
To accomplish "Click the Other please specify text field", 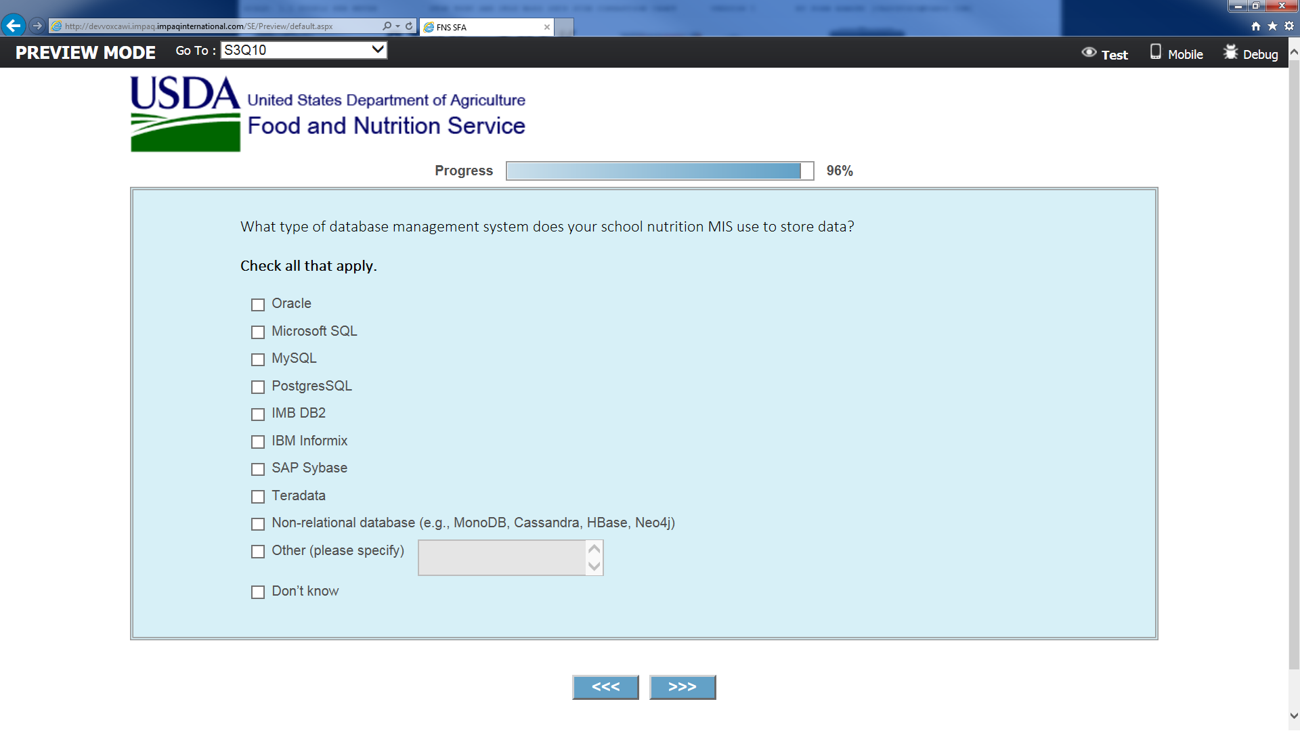I will click(x=502, y=558).
